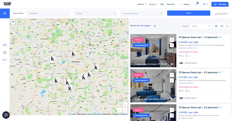Click By Kunda House under Apt 3
The image size is (232, 121).
[x=190, y=98]
